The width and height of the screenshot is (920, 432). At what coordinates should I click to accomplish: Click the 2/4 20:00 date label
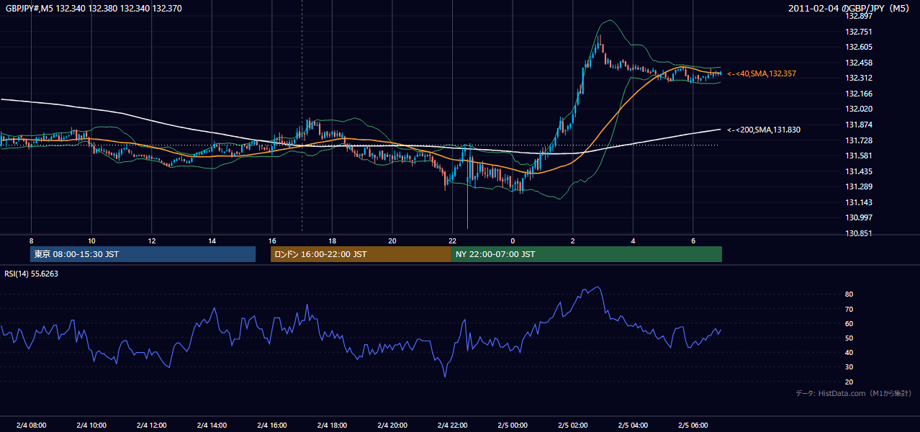(392, 425)
